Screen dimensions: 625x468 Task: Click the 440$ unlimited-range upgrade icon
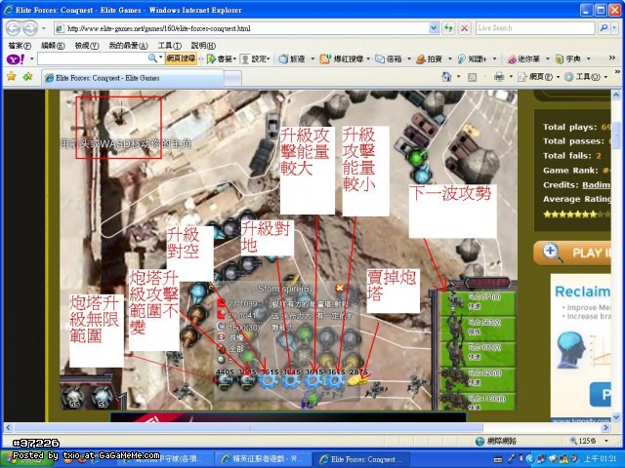coord(225,381)
